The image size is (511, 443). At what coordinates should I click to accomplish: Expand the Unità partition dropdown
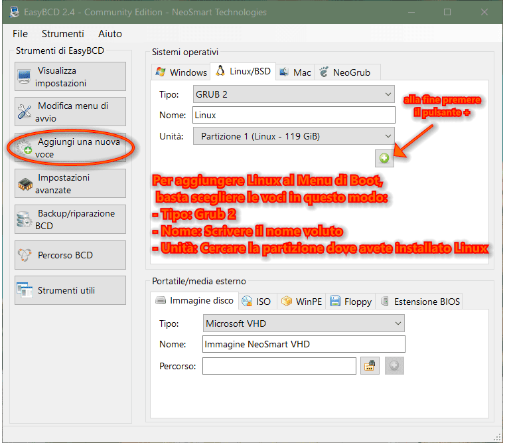293,136
